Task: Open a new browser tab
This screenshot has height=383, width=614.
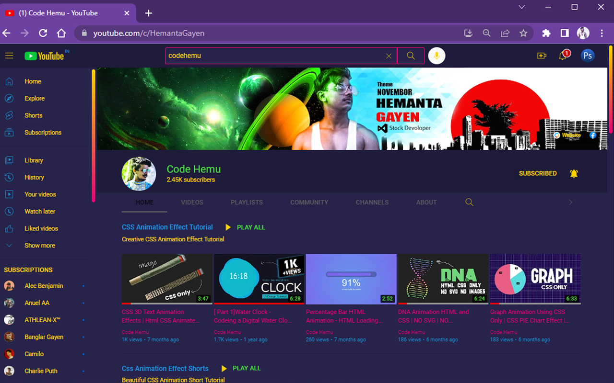Action: [x=149, y=13]
